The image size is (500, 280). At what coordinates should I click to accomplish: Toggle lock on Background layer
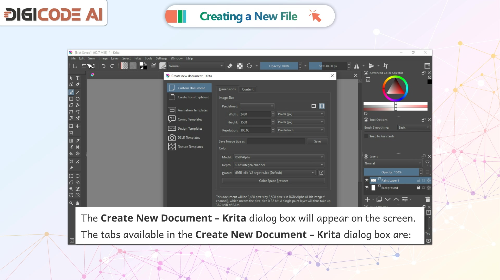(x=418, y=188)
